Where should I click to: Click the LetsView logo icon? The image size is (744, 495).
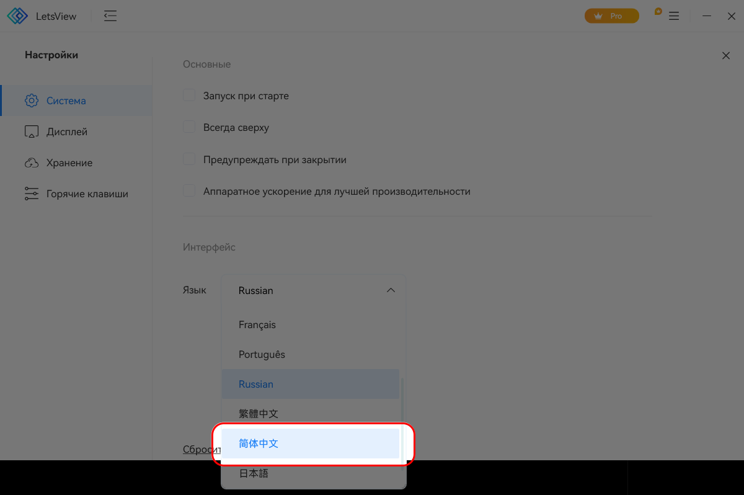17,16
